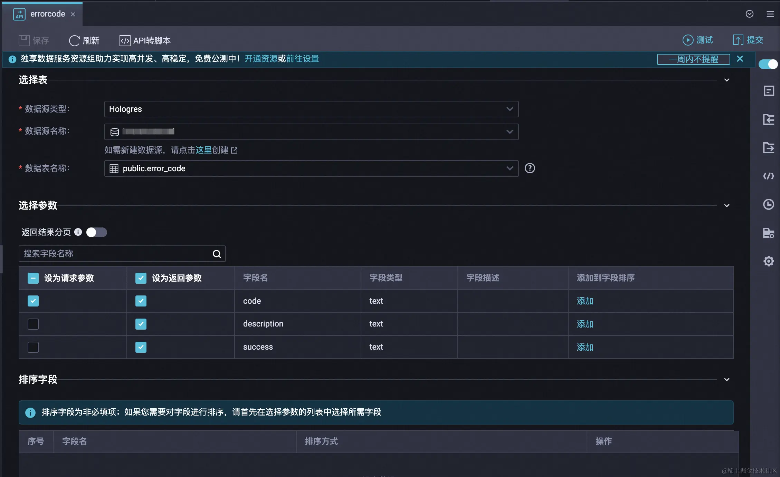Screen dimensions: 780x477
Task: Open the request parameters icon with left arrow
Action: point(768,119)
